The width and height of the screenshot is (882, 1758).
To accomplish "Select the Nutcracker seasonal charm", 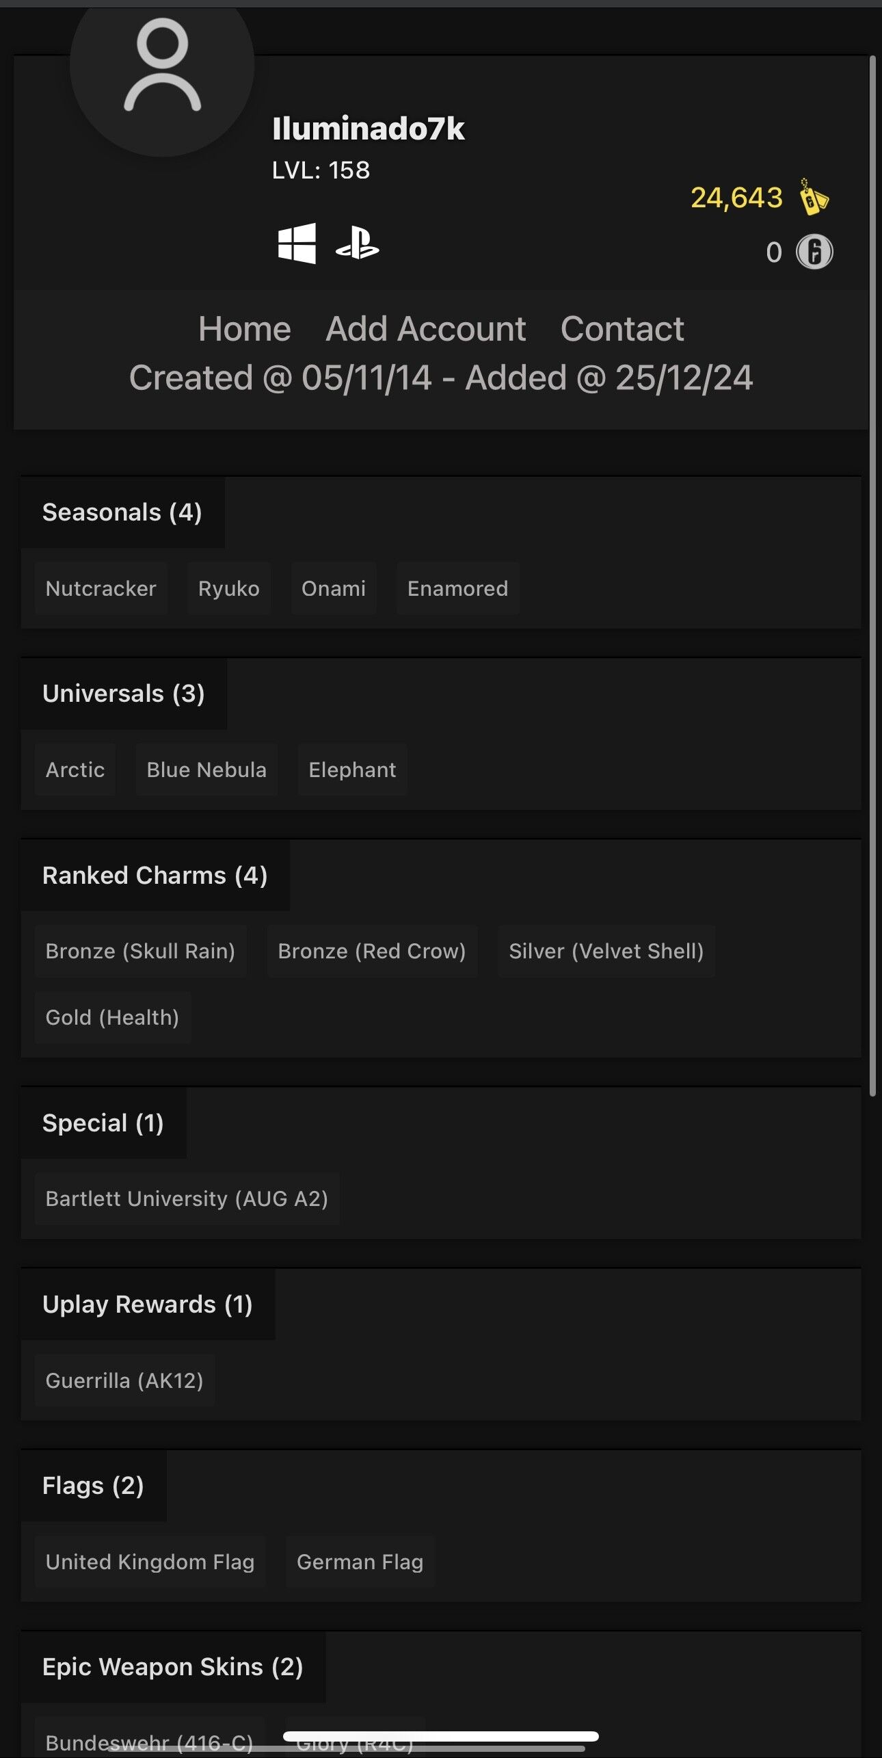I will 101,588.
